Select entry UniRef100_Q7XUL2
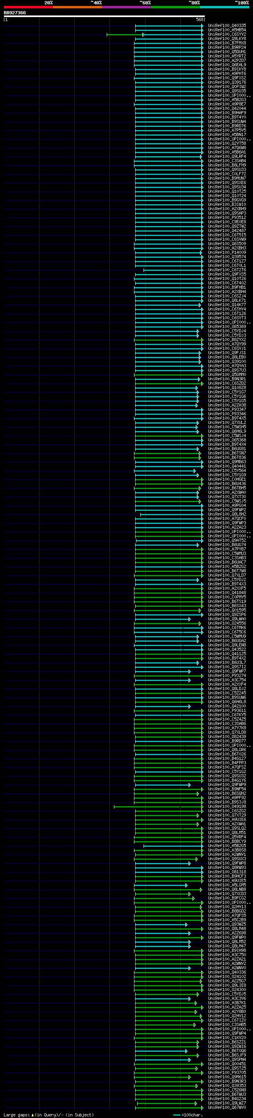Viewport: 253px width, 1118px height. [227, 422]
